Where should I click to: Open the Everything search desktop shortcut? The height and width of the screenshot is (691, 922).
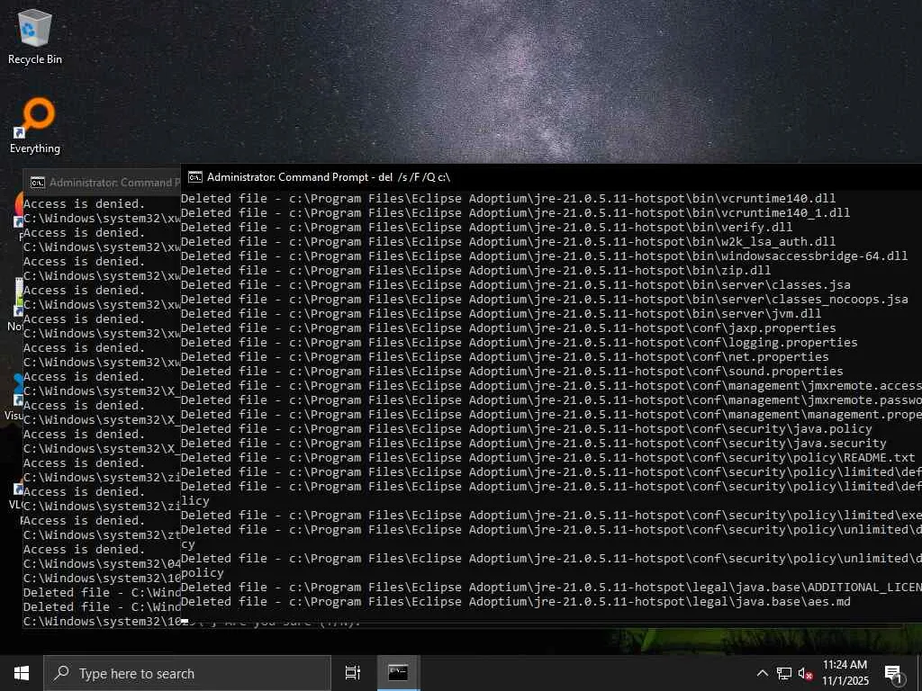pos(35,126)
